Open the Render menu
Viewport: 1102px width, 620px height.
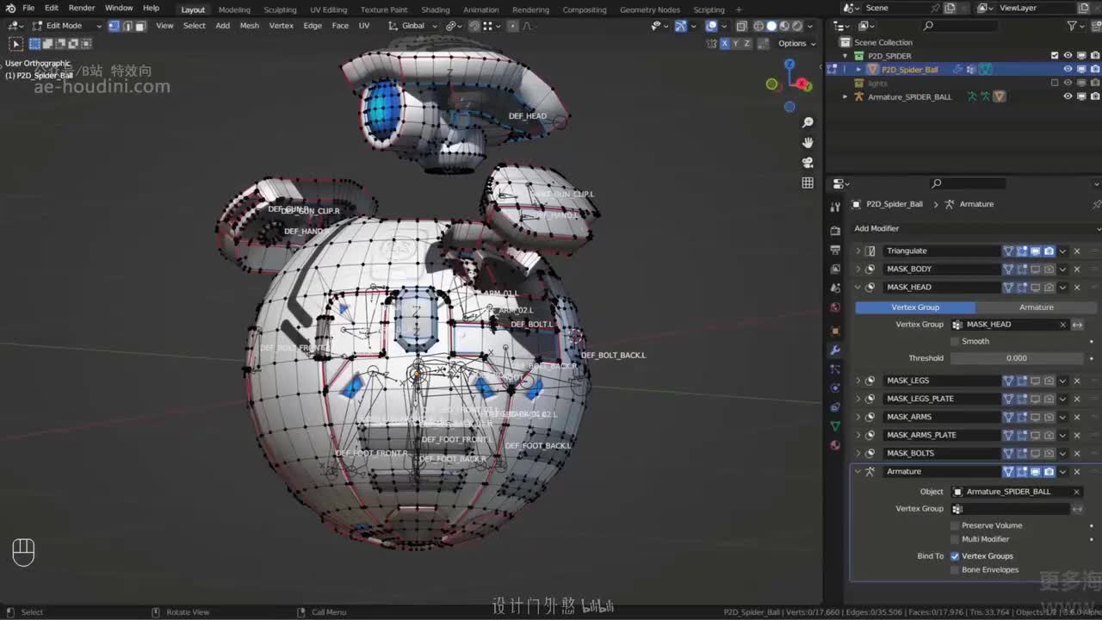[82, 9]
